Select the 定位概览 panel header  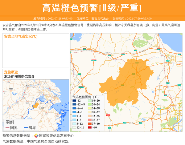point(11,72)
